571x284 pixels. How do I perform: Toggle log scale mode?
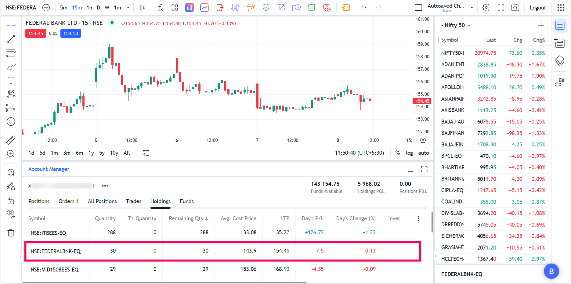coord(409,153)
